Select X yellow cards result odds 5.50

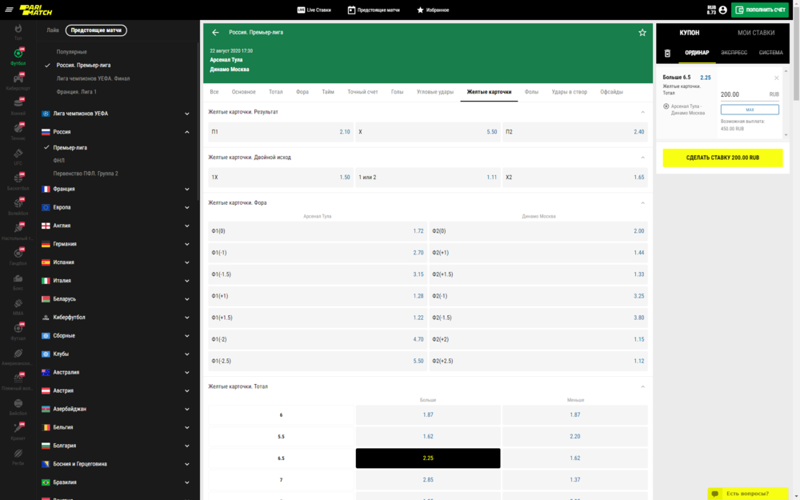[427, 132]
